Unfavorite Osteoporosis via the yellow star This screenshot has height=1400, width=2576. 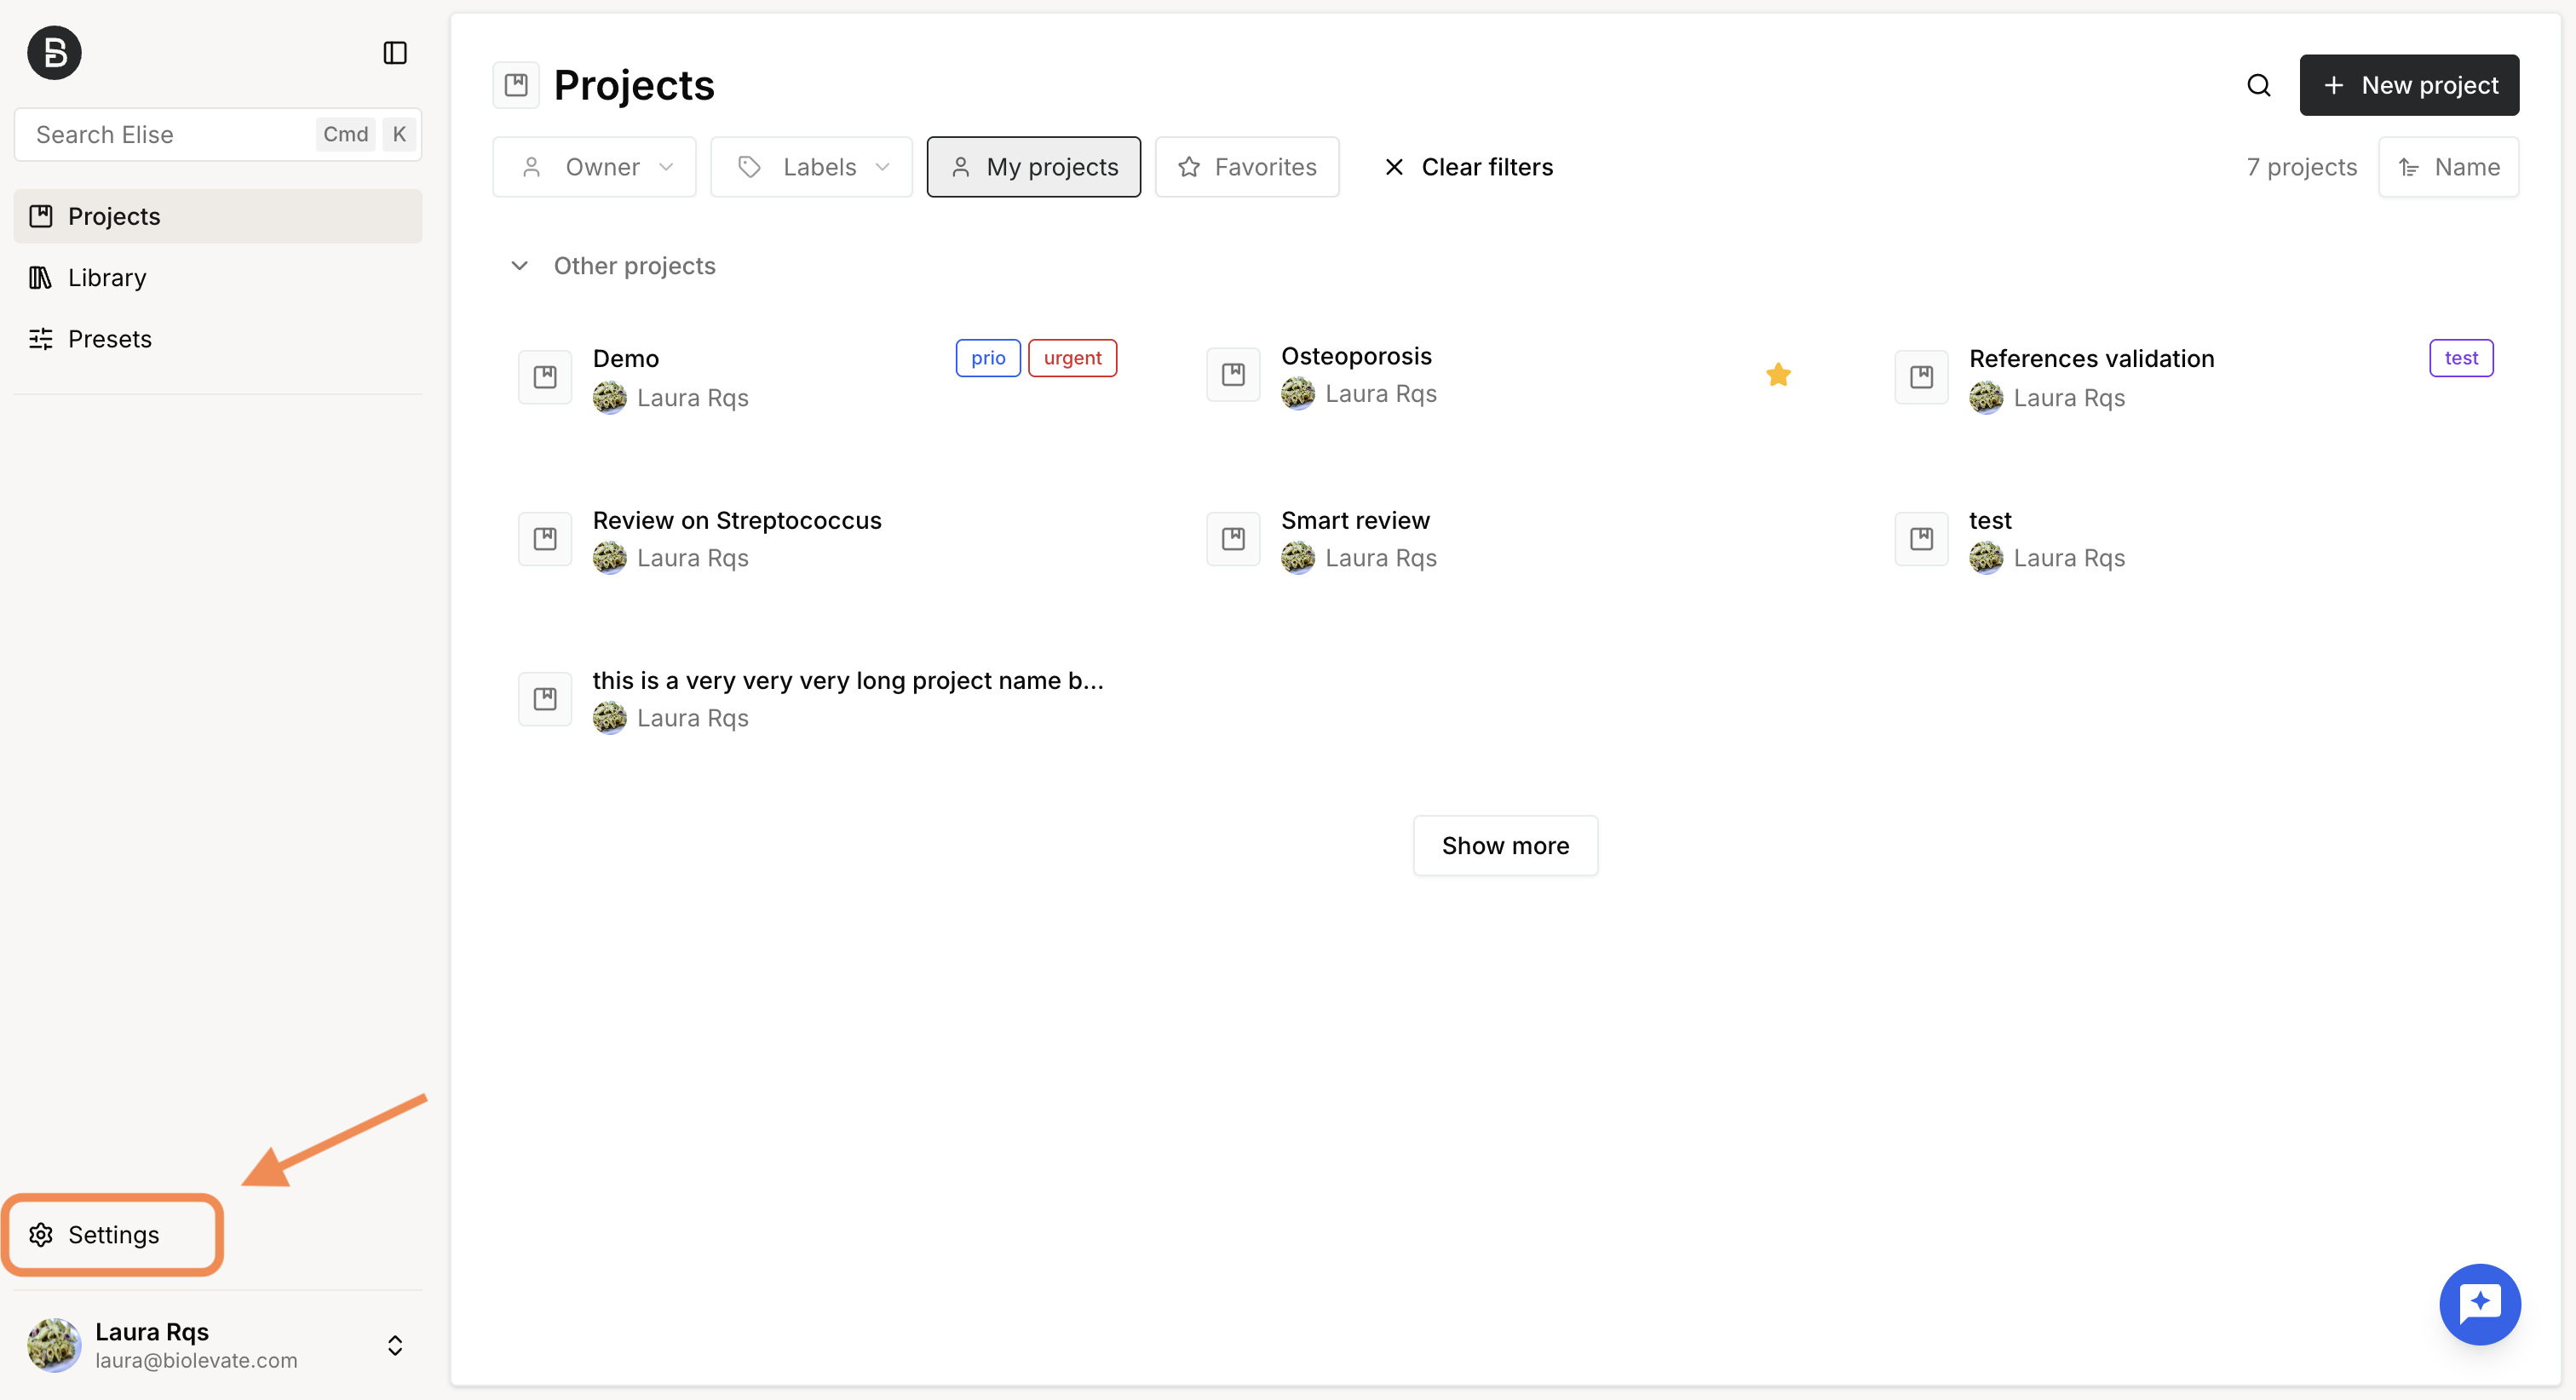[1778, 375]
